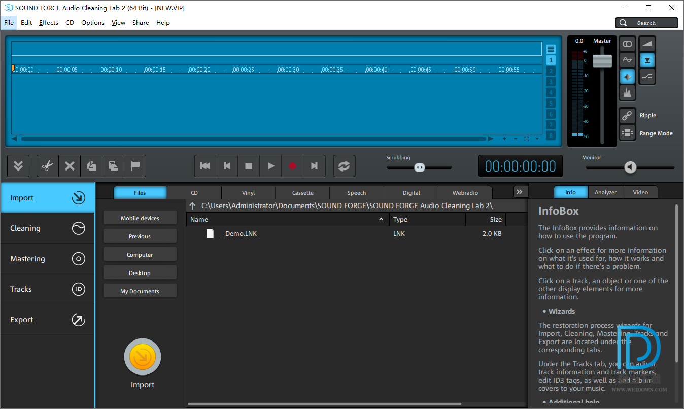Open the Mastering section
684x409 pixels.
(47, 259)
